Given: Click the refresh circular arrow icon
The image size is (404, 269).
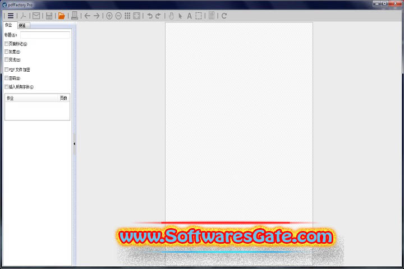Looking at the screenshot, I should pyautogui.click(x=224, y=16).
